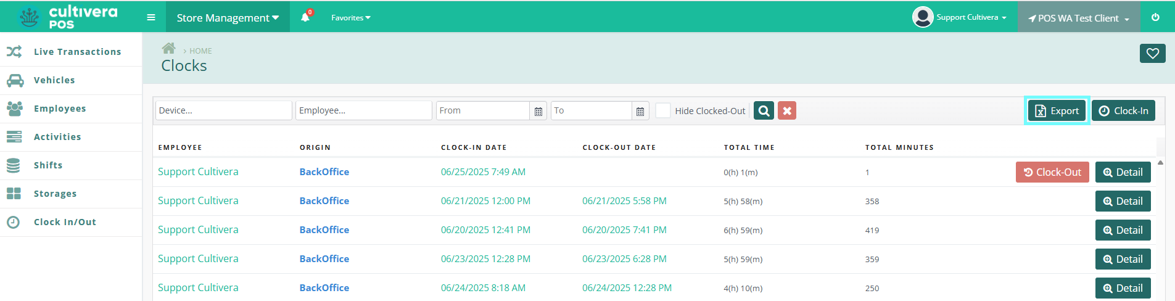Click the Vehicles car icon
Image resolution: width=1175 pixels, height=301 pixels.
14,80
